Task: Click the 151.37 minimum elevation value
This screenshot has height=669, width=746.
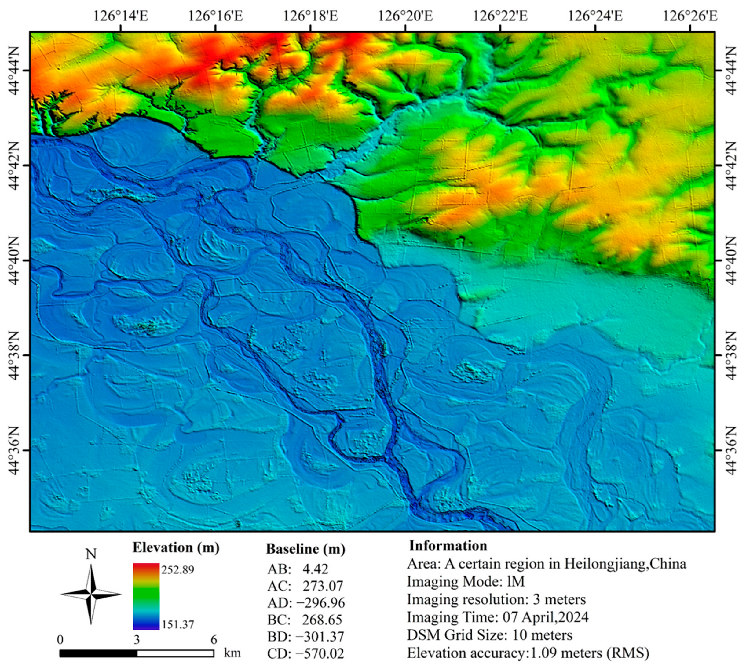Action: pos(177,624)
